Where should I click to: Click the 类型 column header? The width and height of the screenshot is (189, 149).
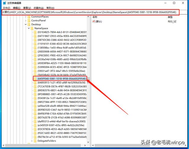coord(170,17)
